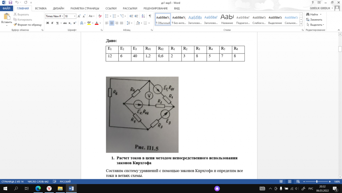This screenshot has height=193, width=342.
Task: Toggle strikethrough abc formatting
Action: pyautogui.click(x=65, y=23)
